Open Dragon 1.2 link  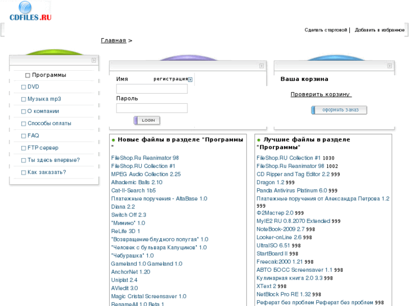point(271,182)
